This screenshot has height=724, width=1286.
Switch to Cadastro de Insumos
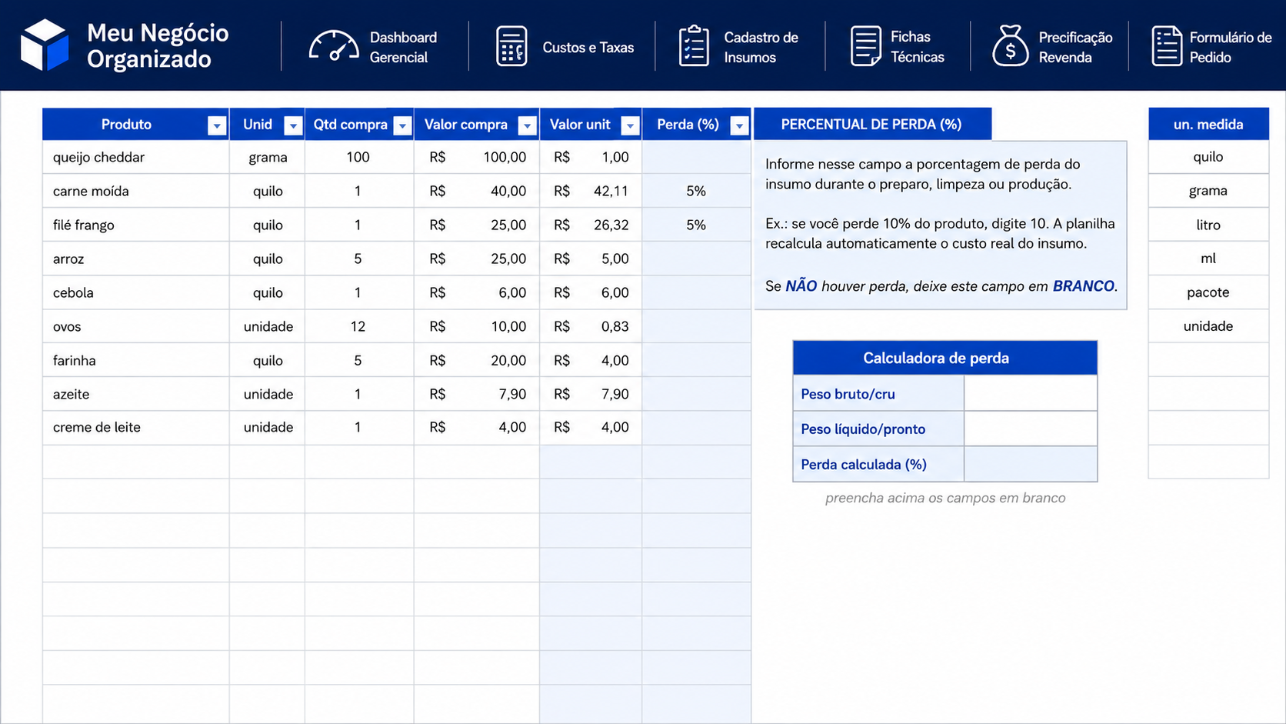pos(761,47)
